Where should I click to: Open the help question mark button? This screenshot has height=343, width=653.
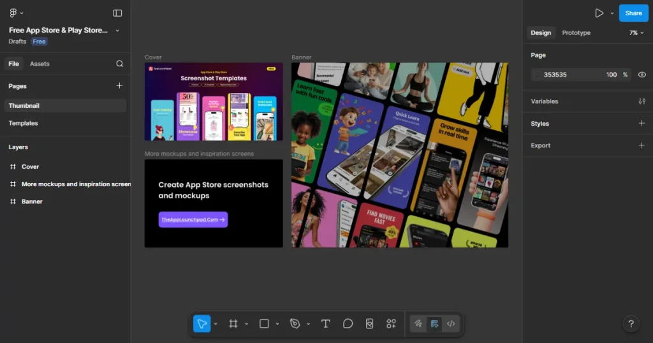click(631, 324)
